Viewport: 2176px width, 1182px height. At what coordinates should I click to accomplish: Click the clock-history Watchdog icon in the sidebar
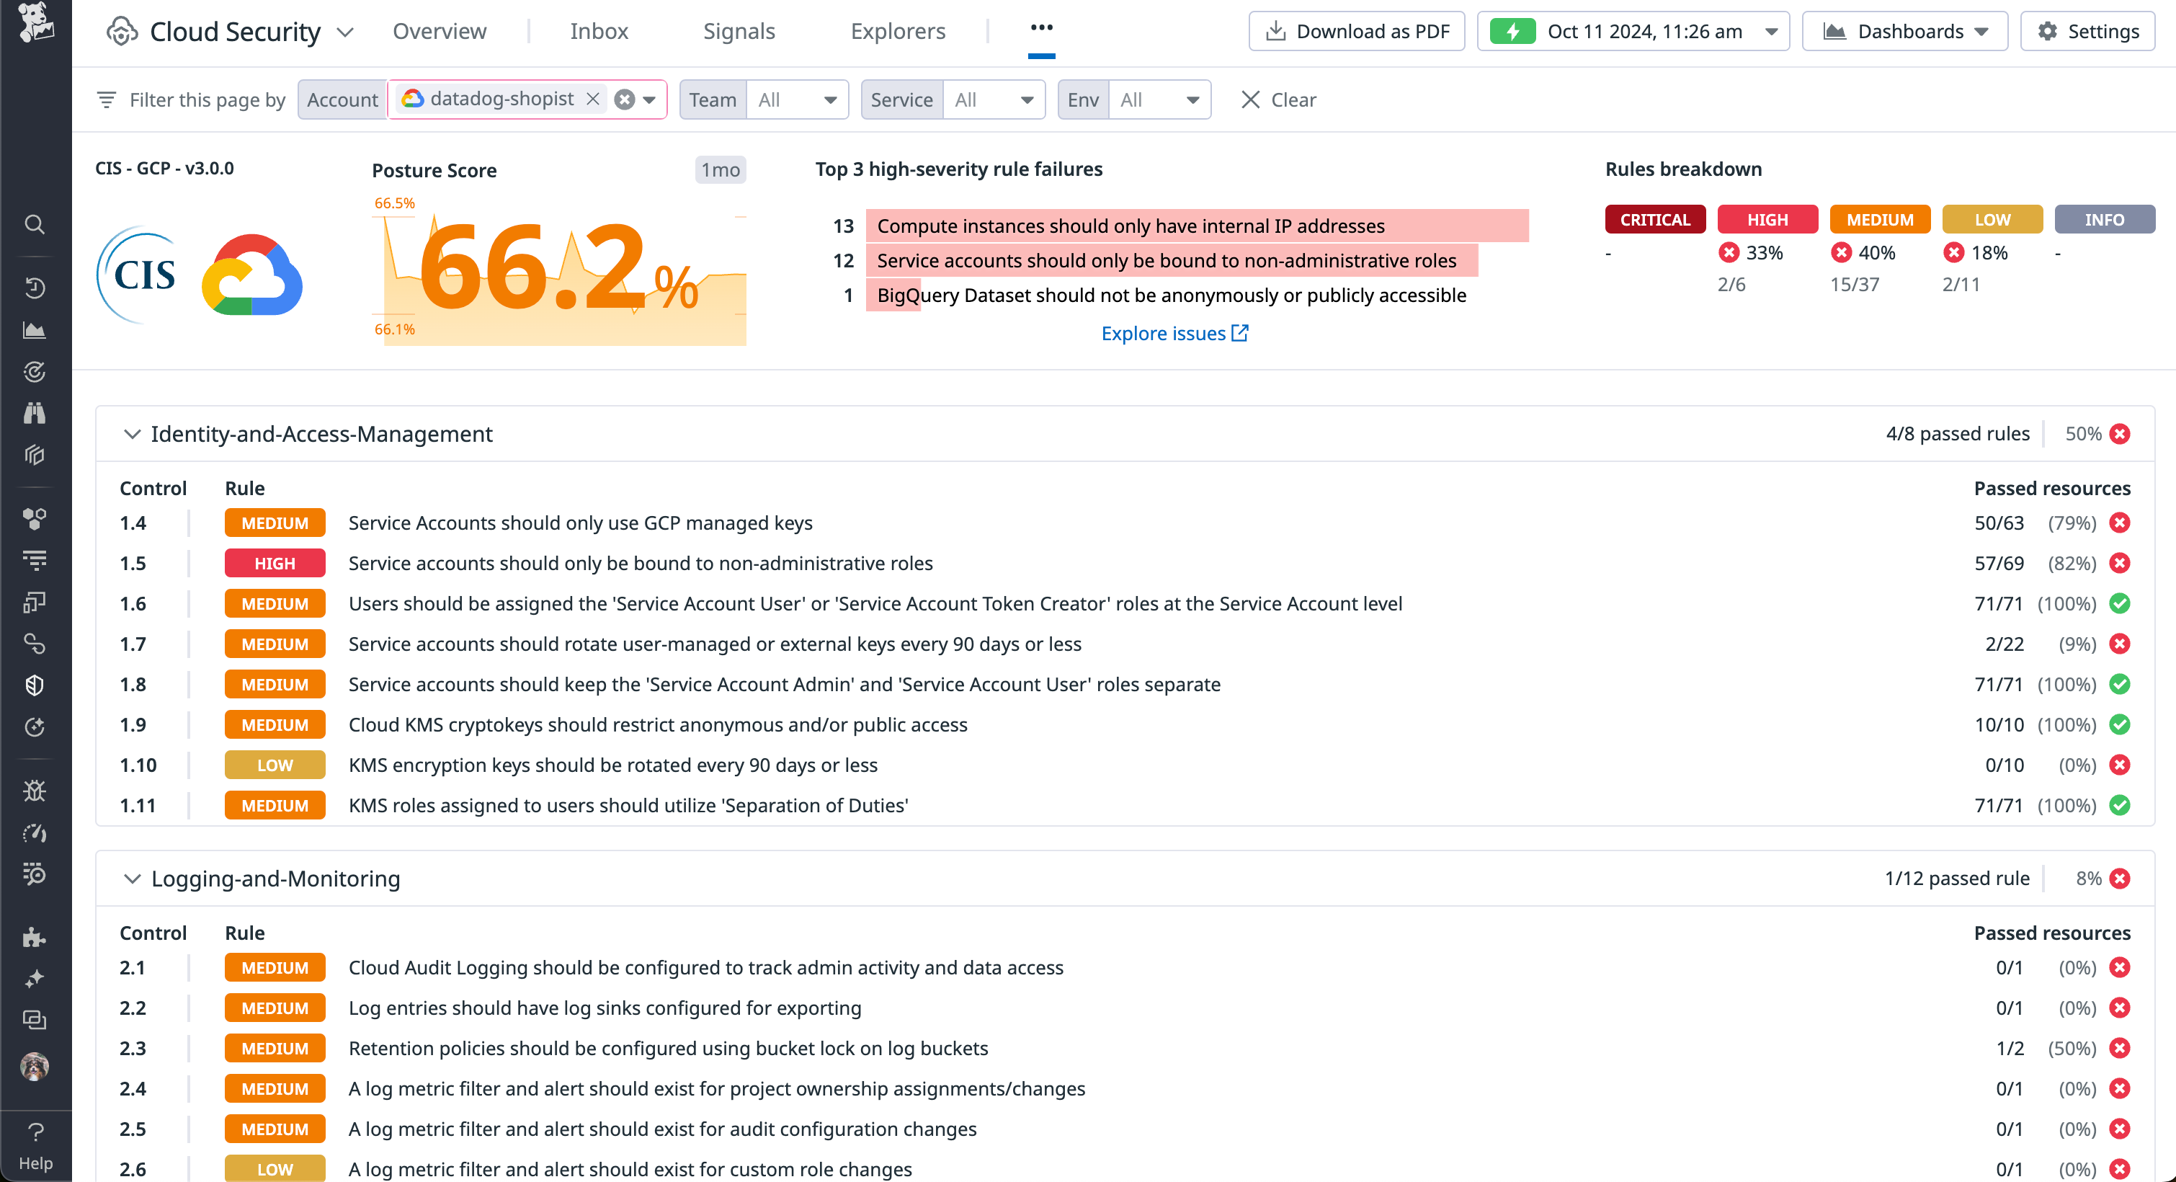click(35, 288)
